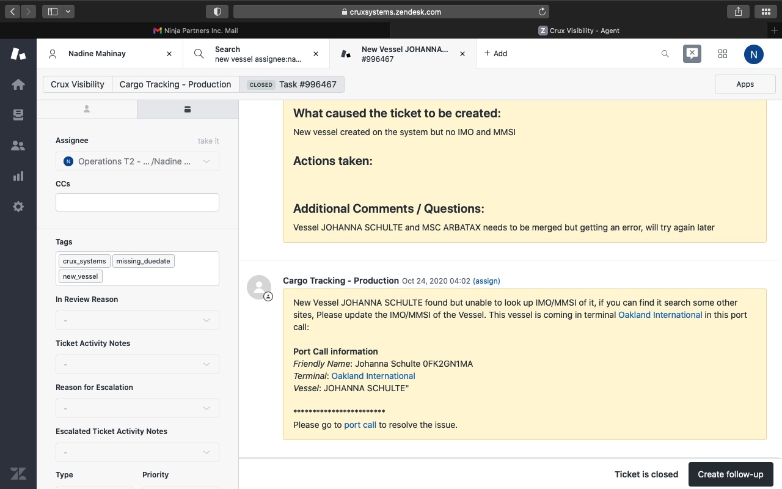Switch to the Nadine Mahinay tab
This screenshot has height=489, width=782.
(98, 54)
